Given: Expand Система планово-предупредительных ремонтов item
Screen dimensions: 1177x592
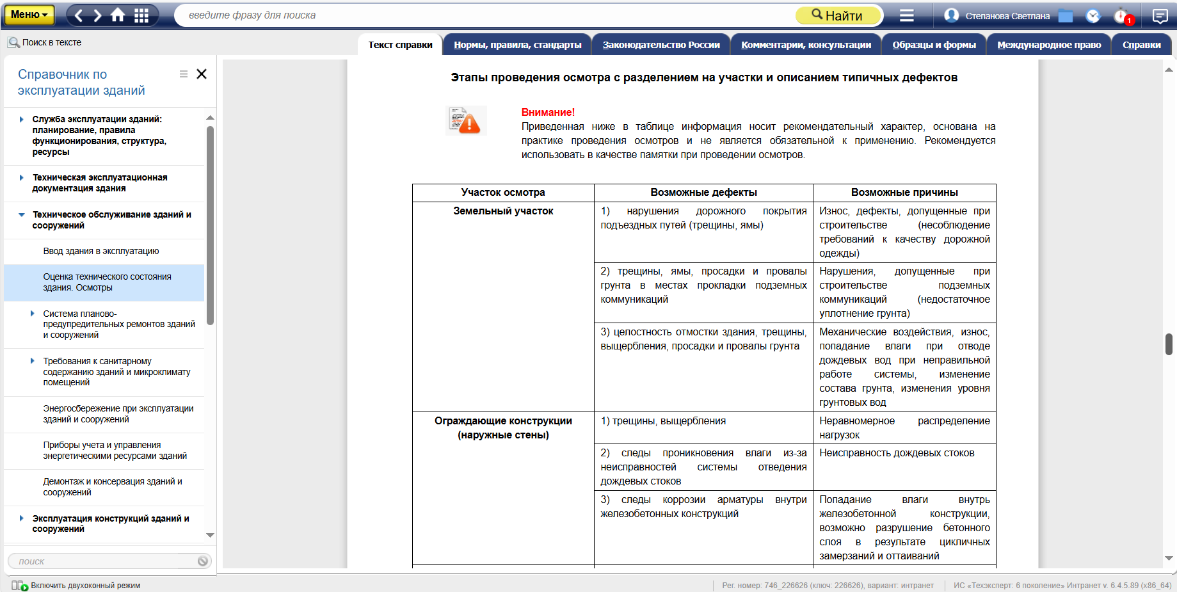Looking at the screenshot, I should pos(32,314).
